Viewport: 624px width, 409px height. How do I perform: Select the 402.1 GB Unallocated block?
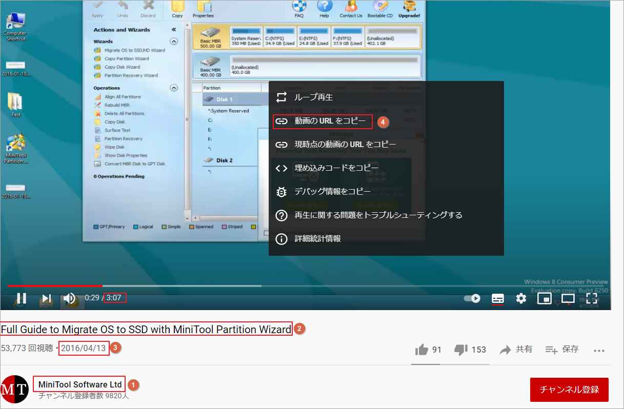392,37
